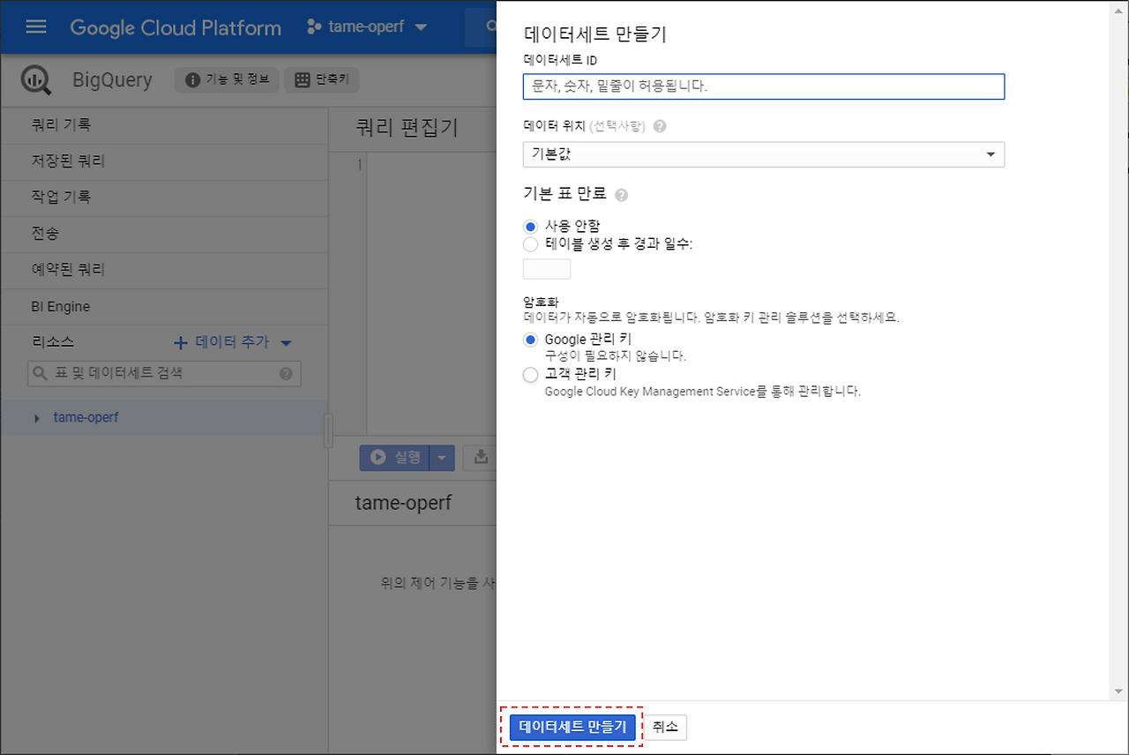Click line number 1 in the query editor

[x=359, y=165]
